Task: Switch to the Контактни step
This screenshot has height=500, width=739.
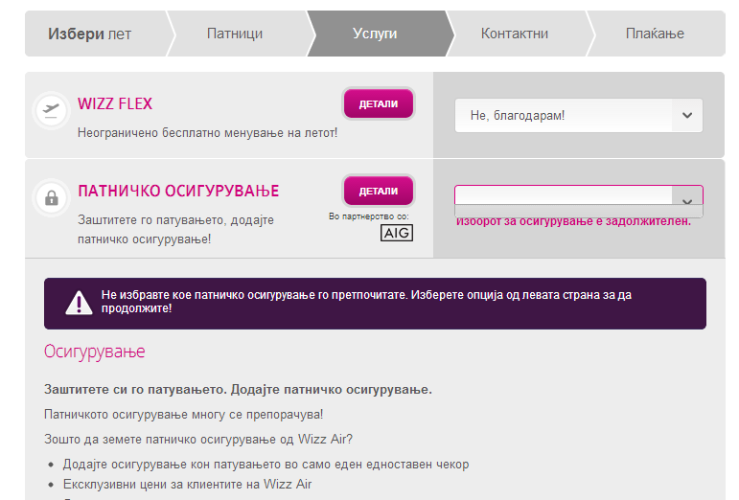Action: [515, 34]
